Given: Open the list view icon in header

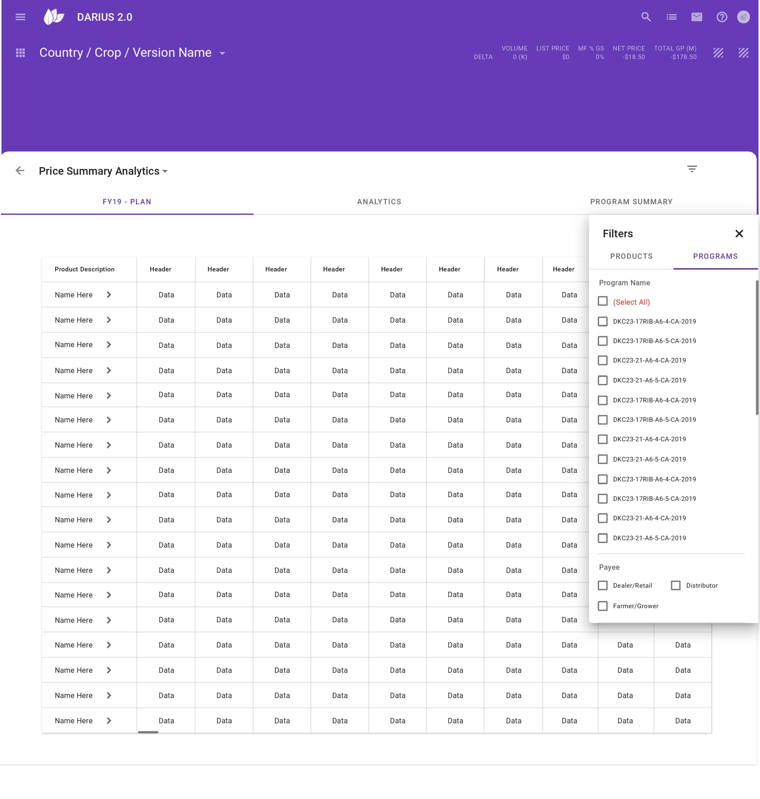Looking at the screenshot, I should click(671, 17).
